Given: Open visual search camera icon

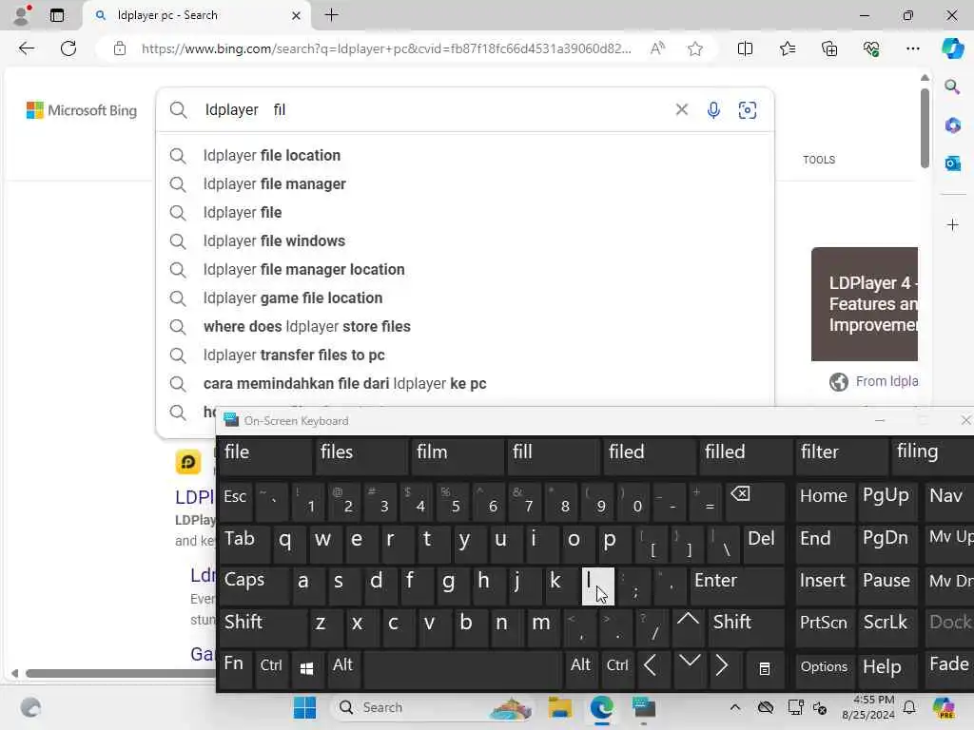Looking at the screenshot, I should point(748,110).
